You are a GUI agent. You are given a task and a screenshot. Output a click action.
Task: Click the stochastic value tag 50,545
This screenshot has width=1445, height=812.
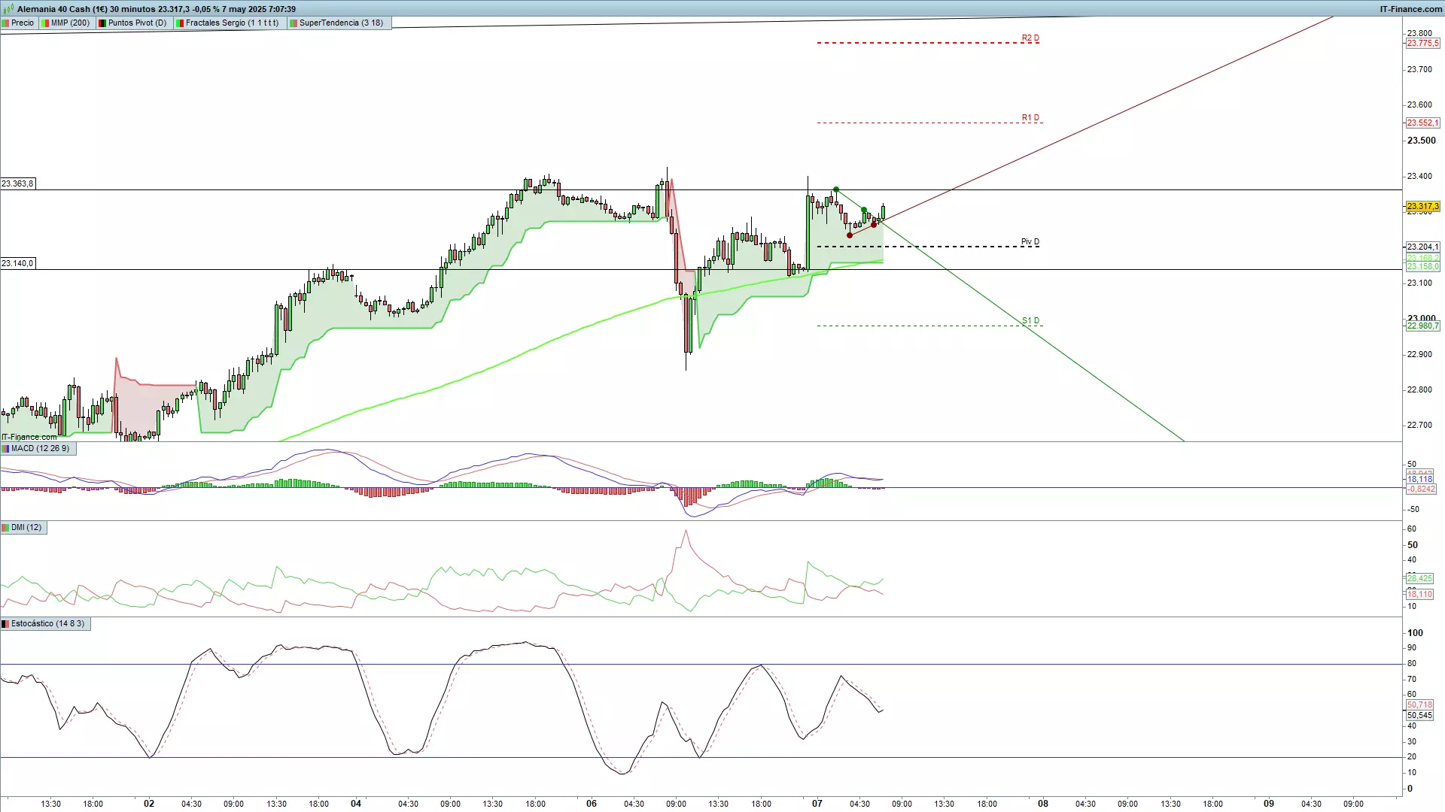[1420, 715]
